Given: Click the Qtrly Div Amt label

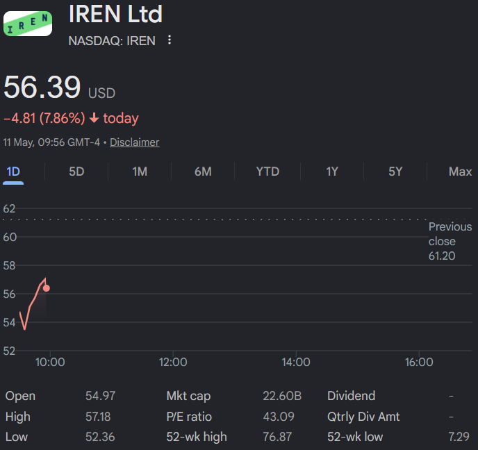Looking at the screenshot, I should [363, 417].
